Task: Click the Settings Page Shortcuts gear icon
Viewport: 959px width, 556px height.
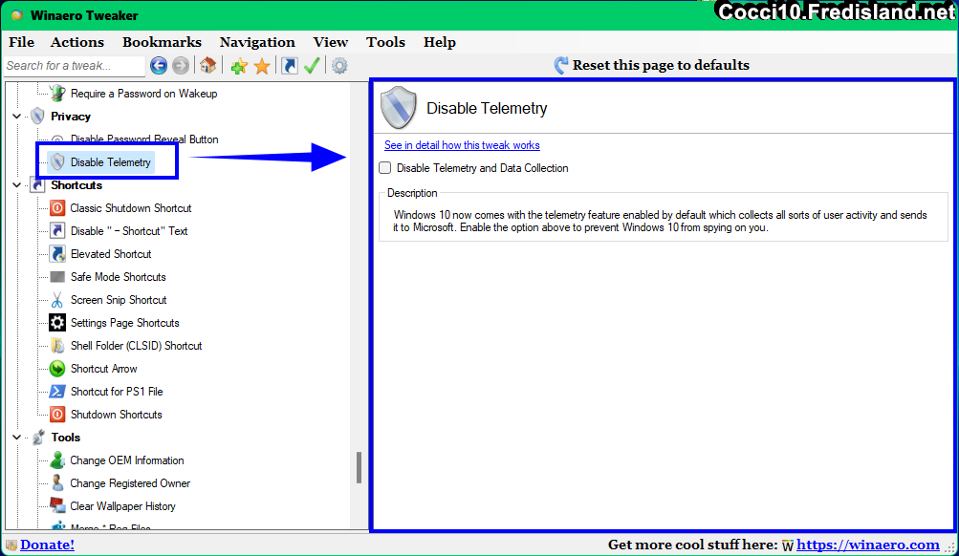Action: [x=56, y=323]
